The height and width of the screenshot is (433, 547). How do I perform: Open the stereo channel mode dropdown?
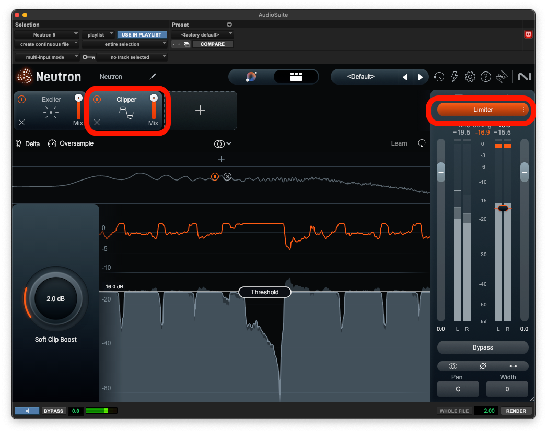click(x=223, y=143)
